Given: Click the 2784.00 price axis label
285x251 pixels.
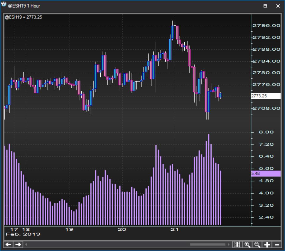Looking at the screenshot, I should 267,61.
